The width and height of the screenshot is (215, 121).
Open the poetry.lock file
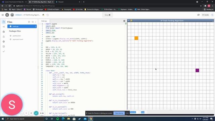(x=16, y=36)
